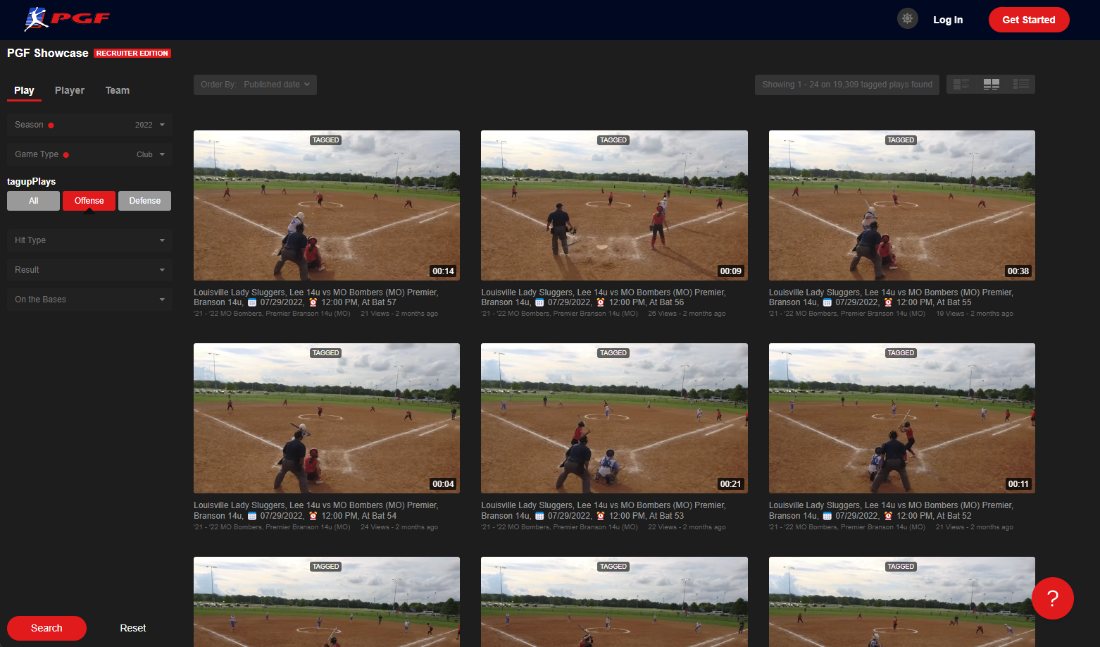Viewport: 1100px width, 647px height.
Task: Click the settings gear in the top bar
Action: (x=907, y=18)
